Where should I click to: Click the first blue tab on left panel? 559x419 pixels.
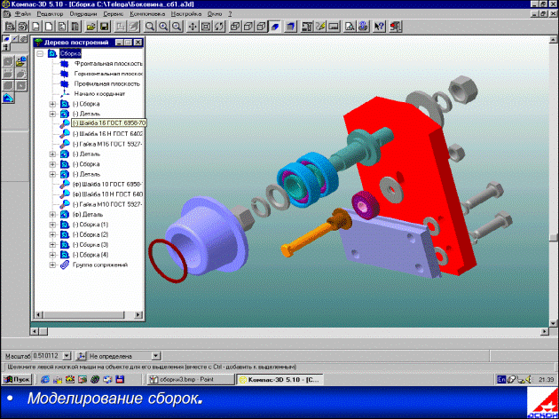(6, 38)
